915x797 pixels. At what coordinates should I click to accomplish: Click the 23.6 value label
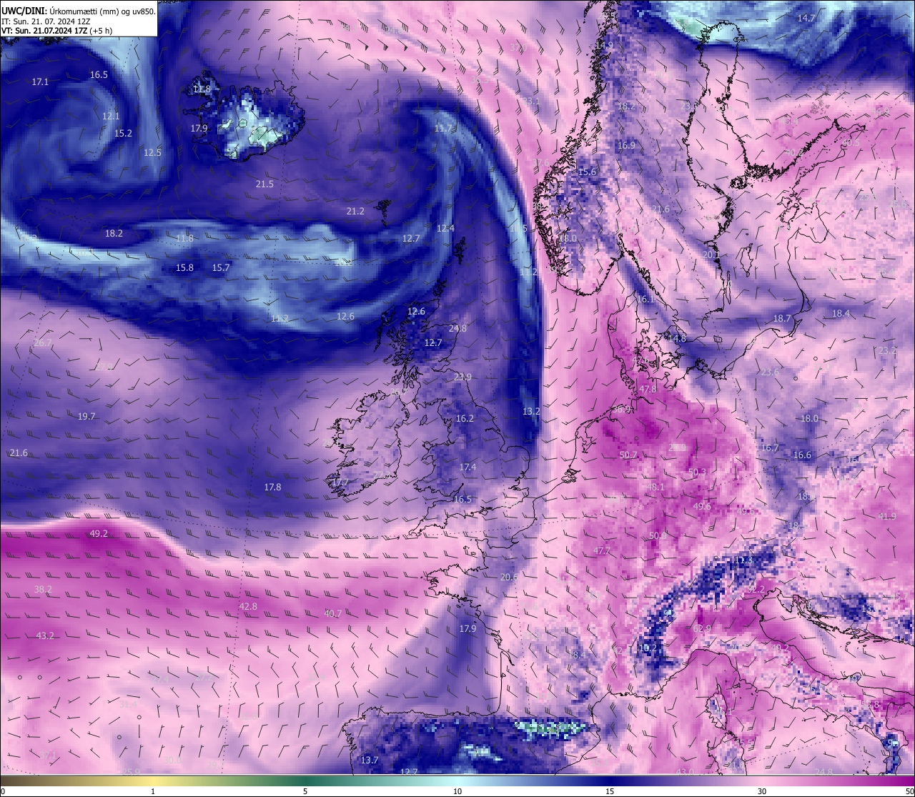coord(770,372)
